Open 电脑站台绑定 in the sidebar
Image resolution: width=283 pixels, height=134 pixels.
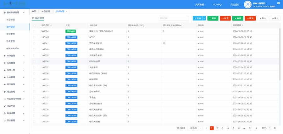click(x=13, y=48)
